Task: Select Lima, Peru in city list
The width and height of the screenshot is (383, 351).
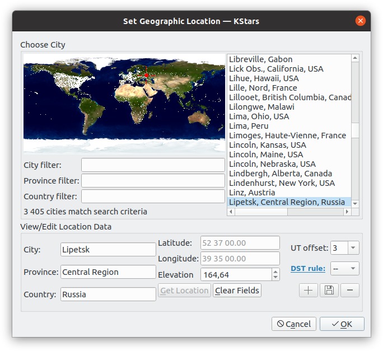Action: (x=249, y=126)
